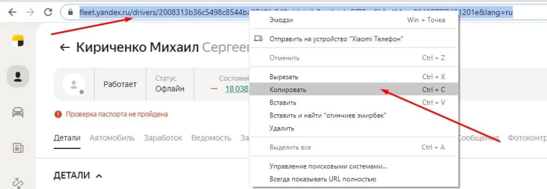Switch to the Заработок tab

(163, 138)
